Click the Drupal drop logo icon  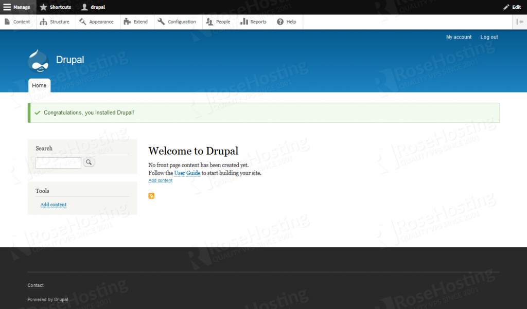[x=38, y=60]
